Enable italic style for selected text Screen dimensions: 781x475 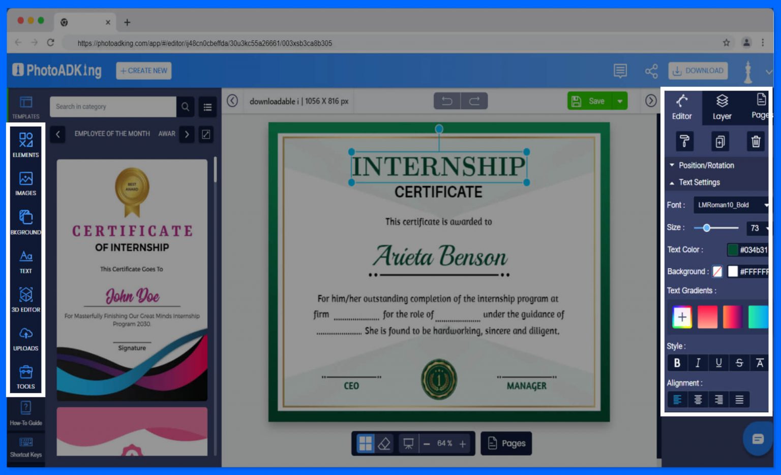698,363
